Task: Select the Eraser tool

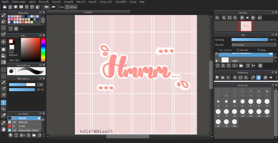Action: (x=3, y=22)
